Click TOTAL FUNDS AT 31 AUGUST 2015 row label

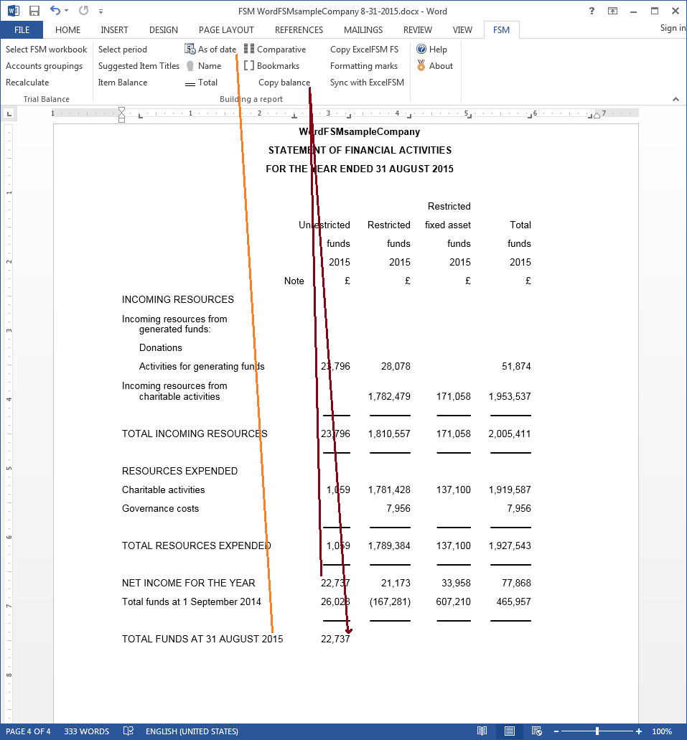click(202, 639)
